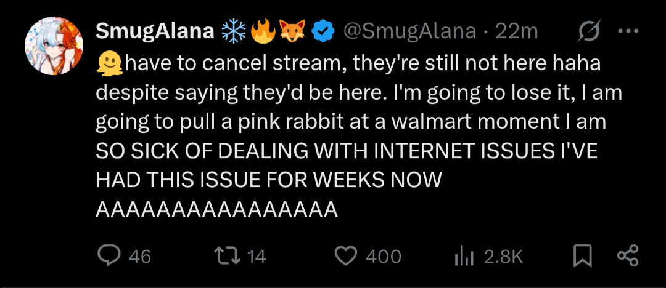Click the blue verified checkmark badge

pos(323,31)
